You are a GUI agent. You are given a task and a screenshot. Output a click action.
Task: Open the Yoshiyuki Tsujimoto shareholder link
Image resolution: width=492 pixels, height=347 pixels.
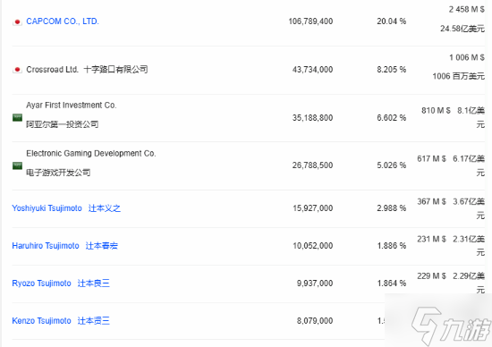pyautogui.click(x=47, y=208)
